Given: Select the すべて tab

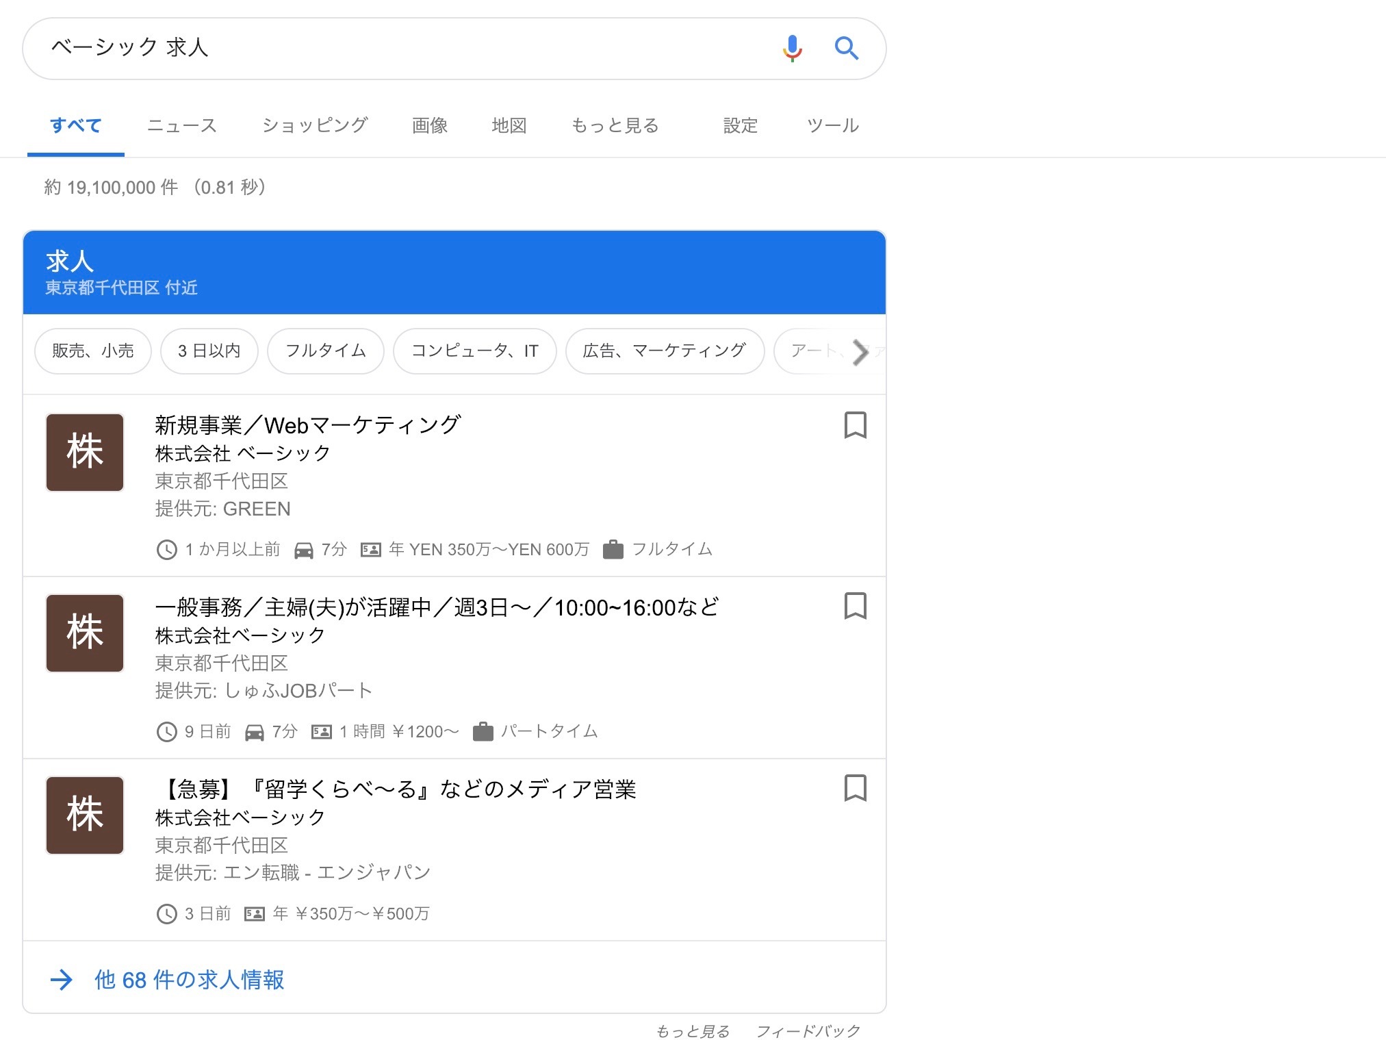Looking at the screenshot, I should [76, 126].
